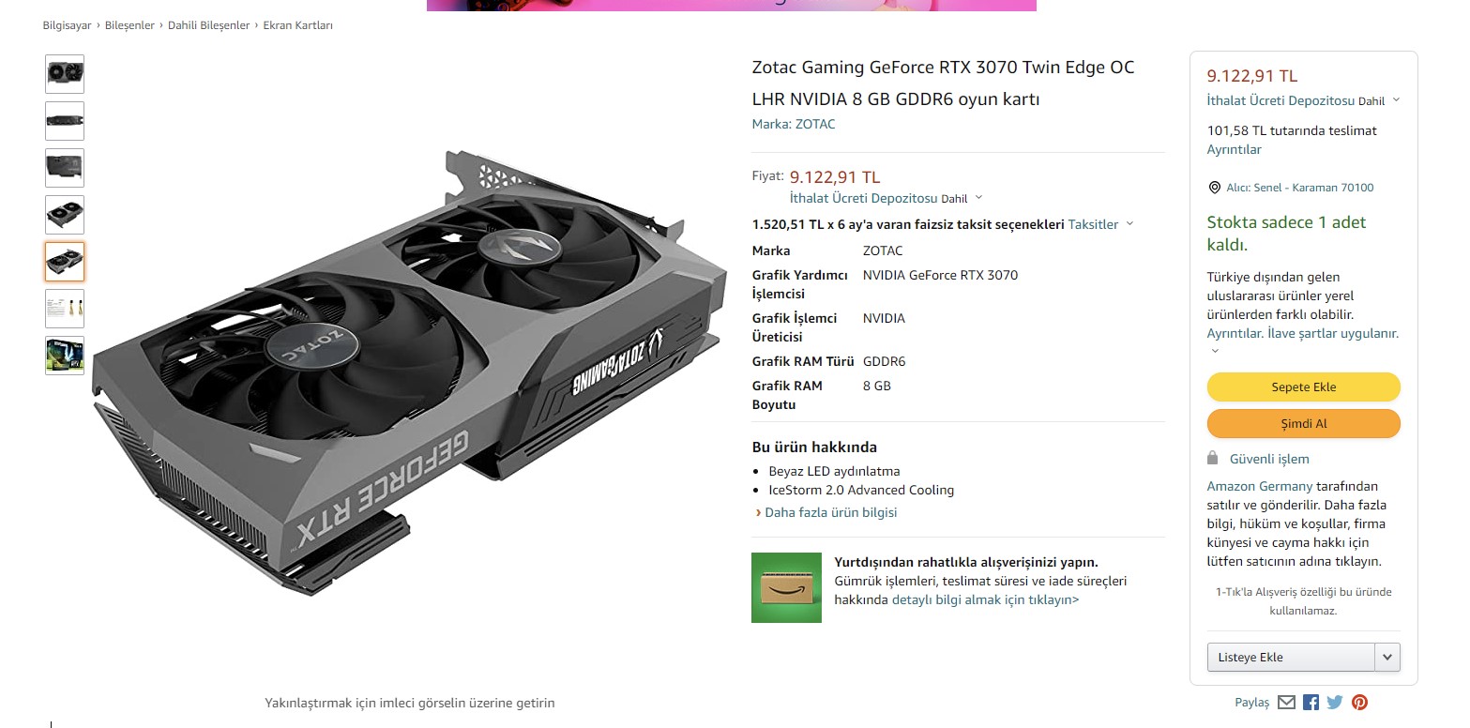
Task: Open Bileşenler breadcrumb category
Action: 129,25
